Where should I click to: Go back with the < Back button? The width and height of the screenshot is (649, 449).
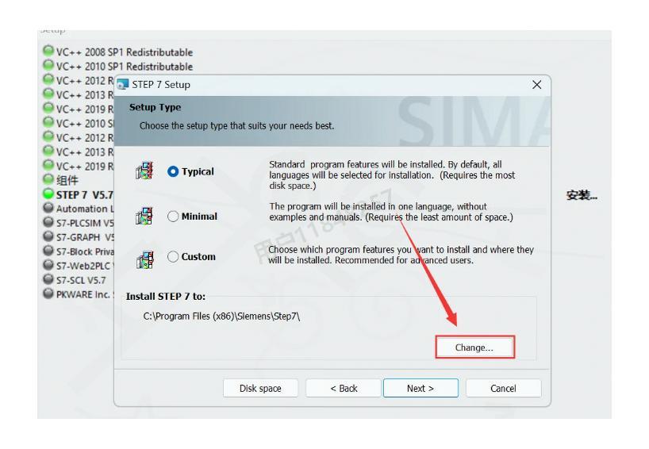click(x=344, y=388)
